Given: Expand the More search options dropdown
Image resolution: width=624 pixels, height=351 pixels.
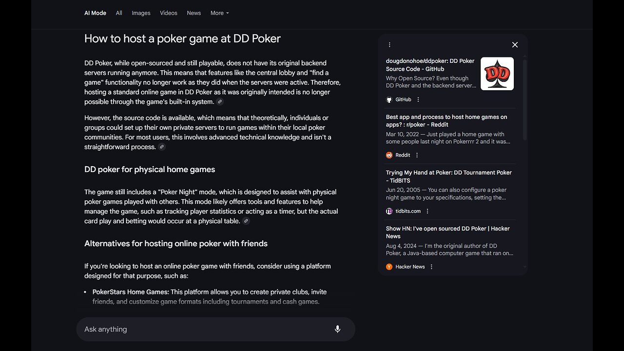Looking at the screenshot, I should pyautogui.click(x=219, y=13).
